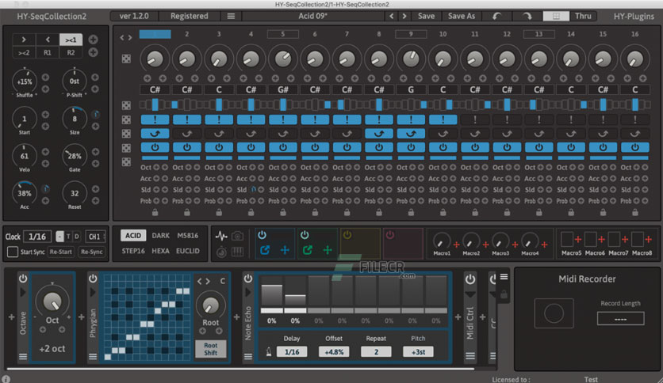The height and width of the screenshot is (383, 663).
Task: Click the Save As button
Action: point(462,16)
